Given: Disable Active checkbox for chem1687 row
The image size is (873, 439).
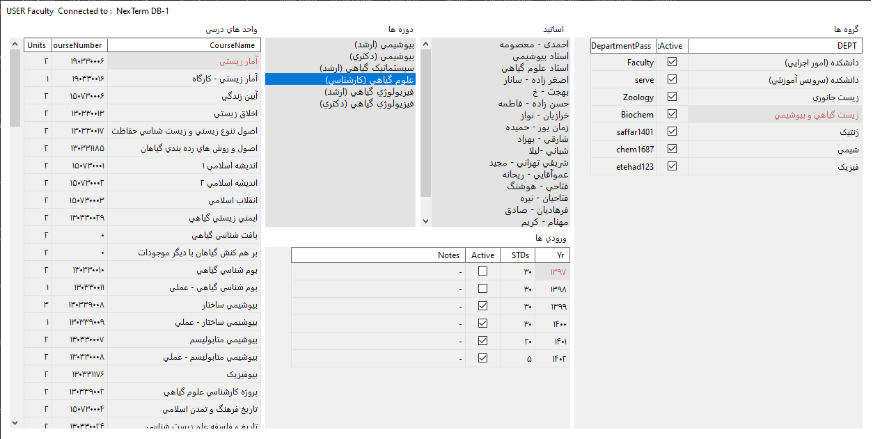Looking at the screenshot, I should (x=672, y=149).
